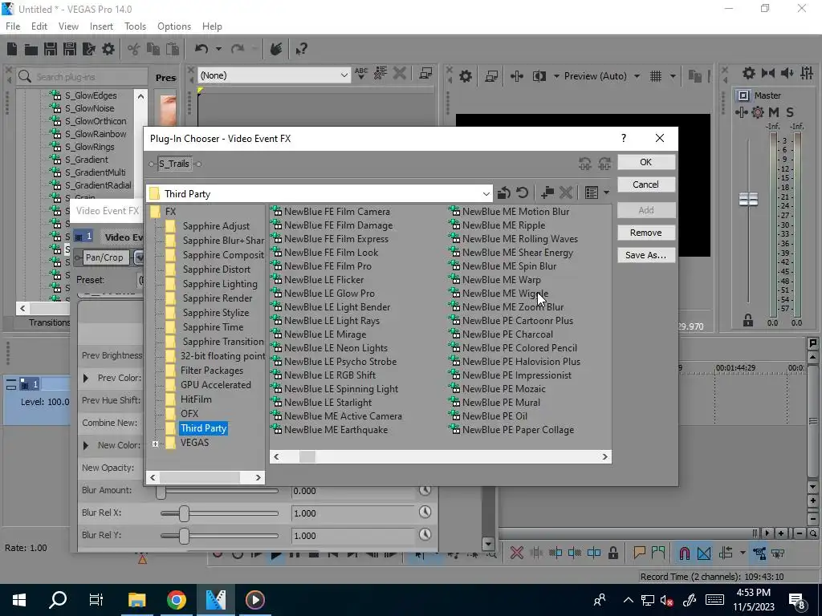The width and height of the screenshot is (822, 616).
Task: Click the Master volume fader handle
Action: click(748, 199)
